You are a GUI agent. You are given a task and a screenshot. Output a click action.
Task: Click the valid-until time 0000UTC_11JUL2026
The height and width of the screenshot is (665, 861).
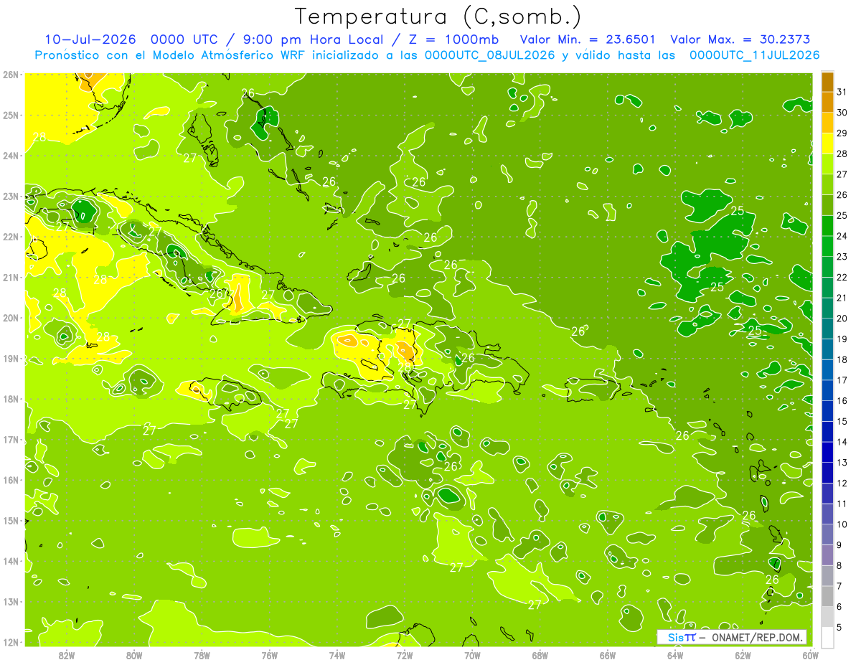click(754, 55)
